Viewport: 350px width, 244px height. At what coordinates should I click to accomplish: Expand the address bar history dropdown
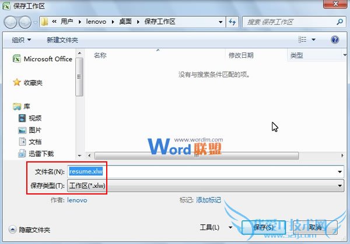pos(220,22)
